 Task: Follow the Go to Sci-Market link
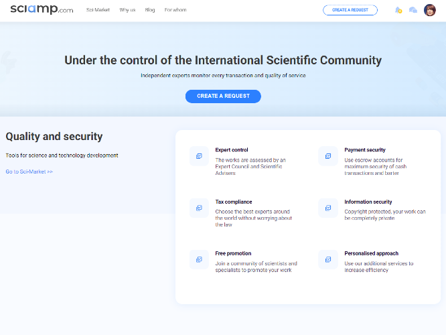coord(29,172)
